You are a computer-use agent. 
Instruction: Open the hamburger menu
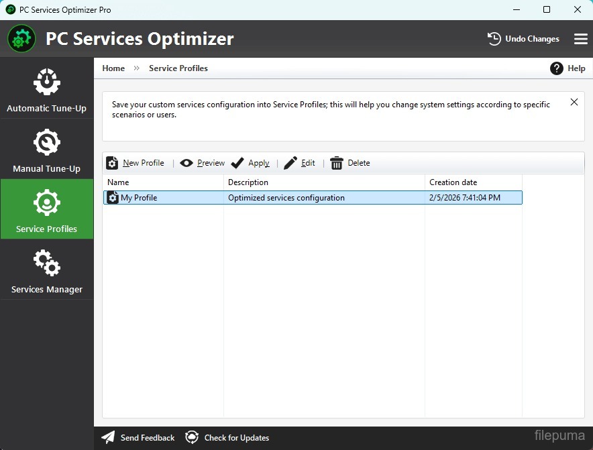tap(581, 39)
